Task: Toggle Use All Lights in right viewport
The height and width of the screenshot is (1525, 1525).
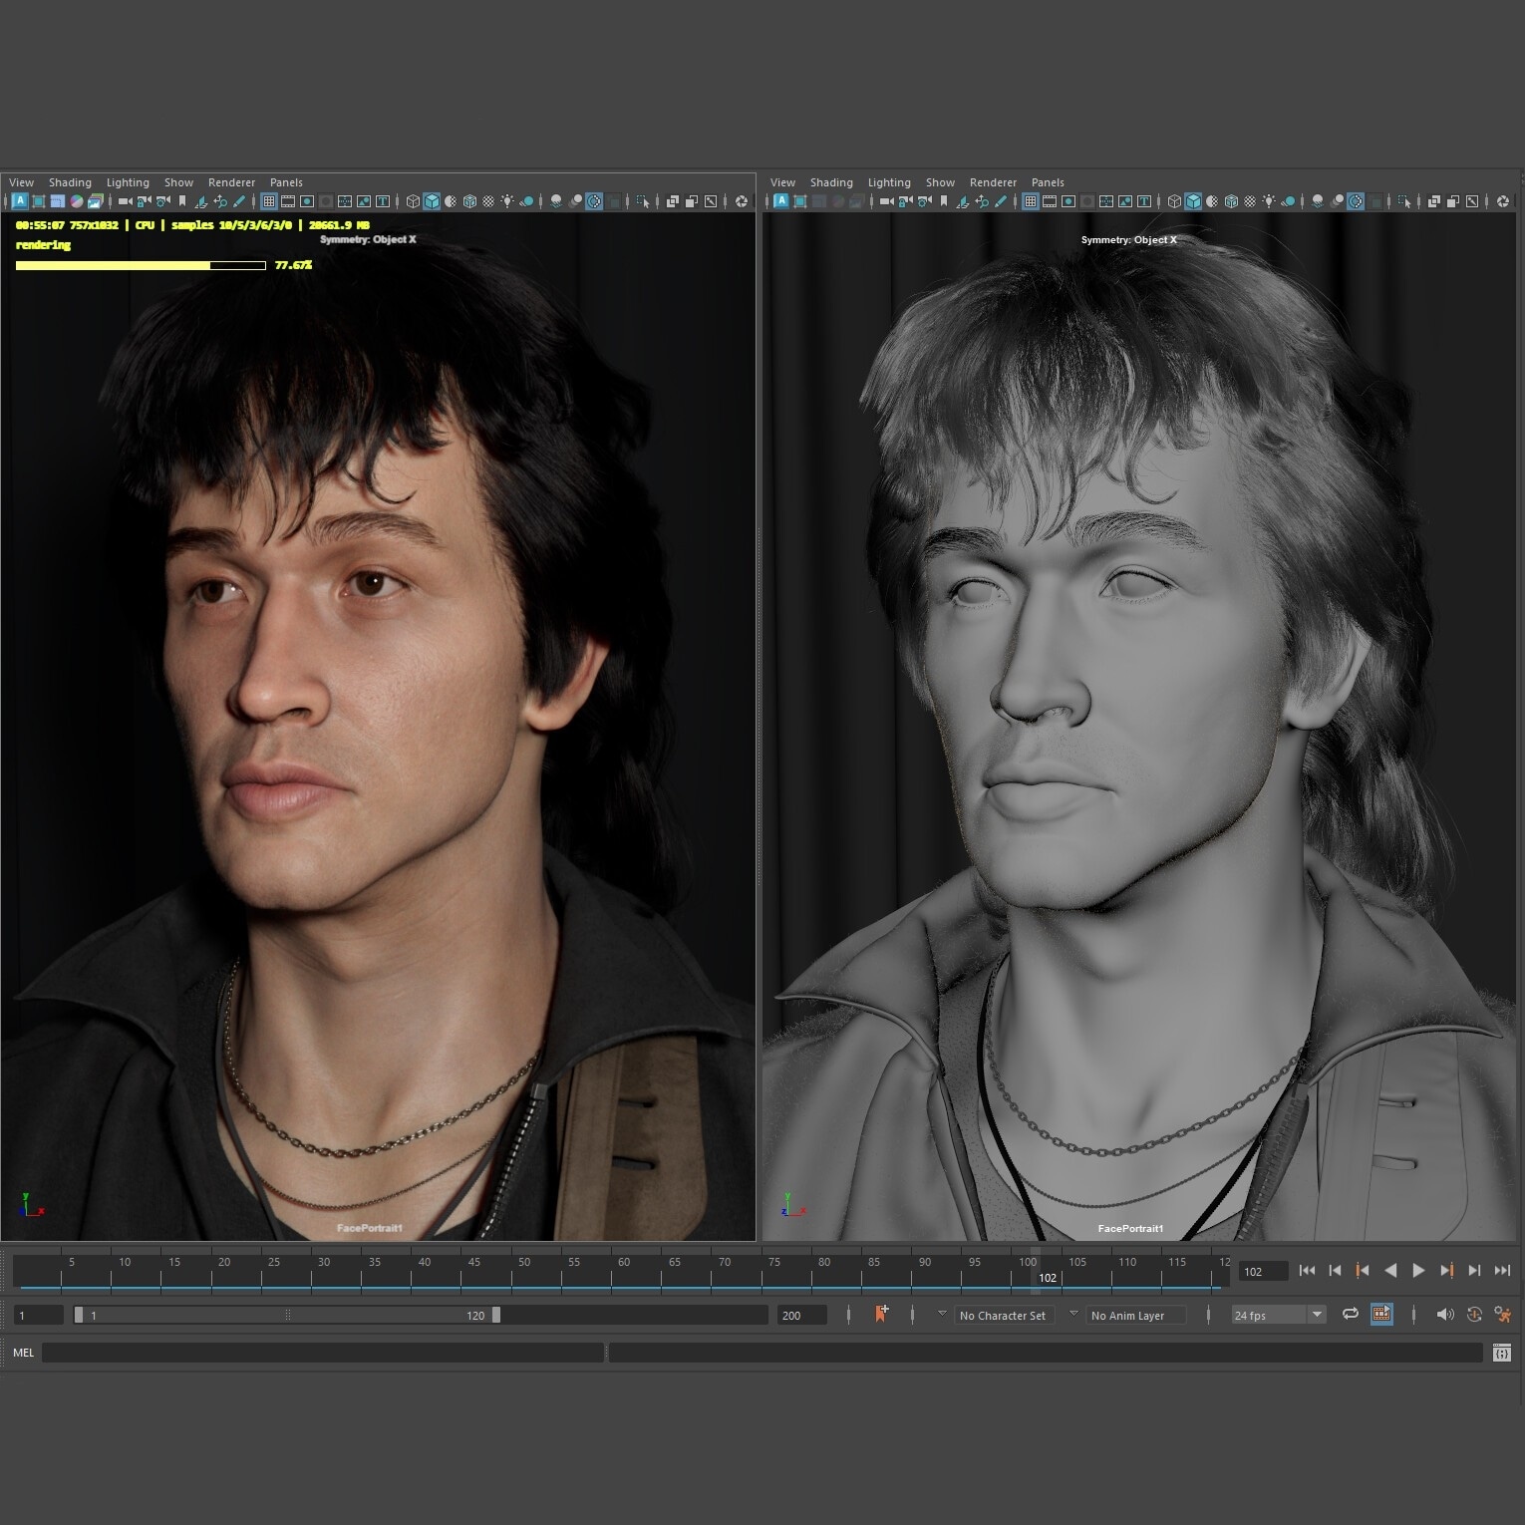Action: coord(1269,201)
